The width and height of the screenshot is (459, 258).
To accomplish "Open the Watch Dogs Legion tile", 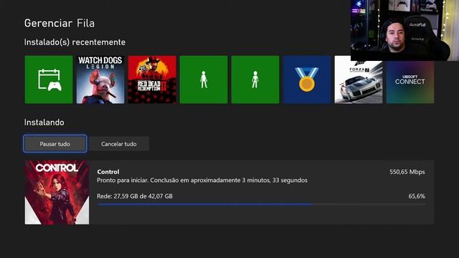I will click(100, 80).
